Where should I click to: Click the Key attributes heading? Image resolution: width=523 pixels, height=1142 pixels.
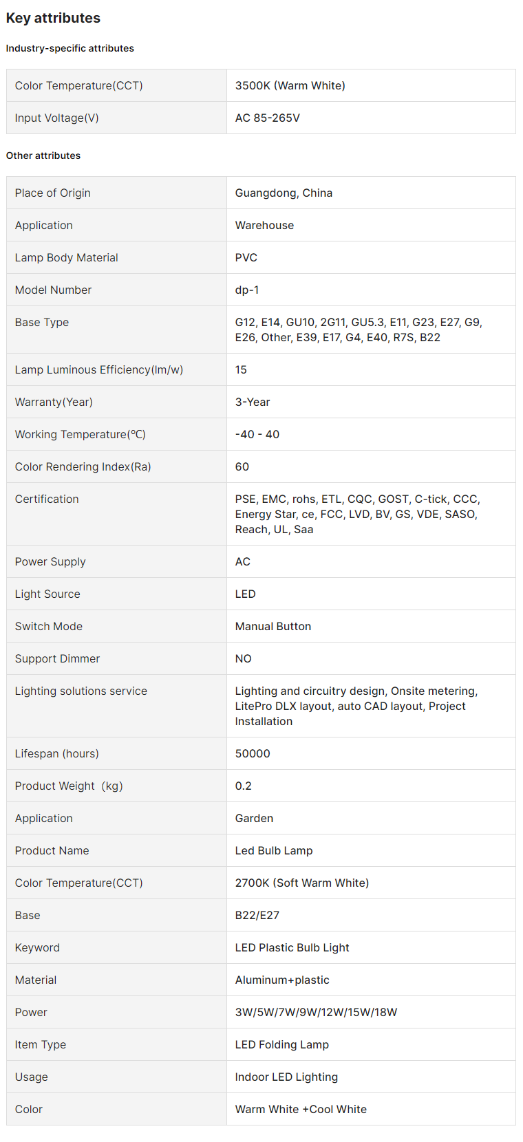click(x=53, y=18)
